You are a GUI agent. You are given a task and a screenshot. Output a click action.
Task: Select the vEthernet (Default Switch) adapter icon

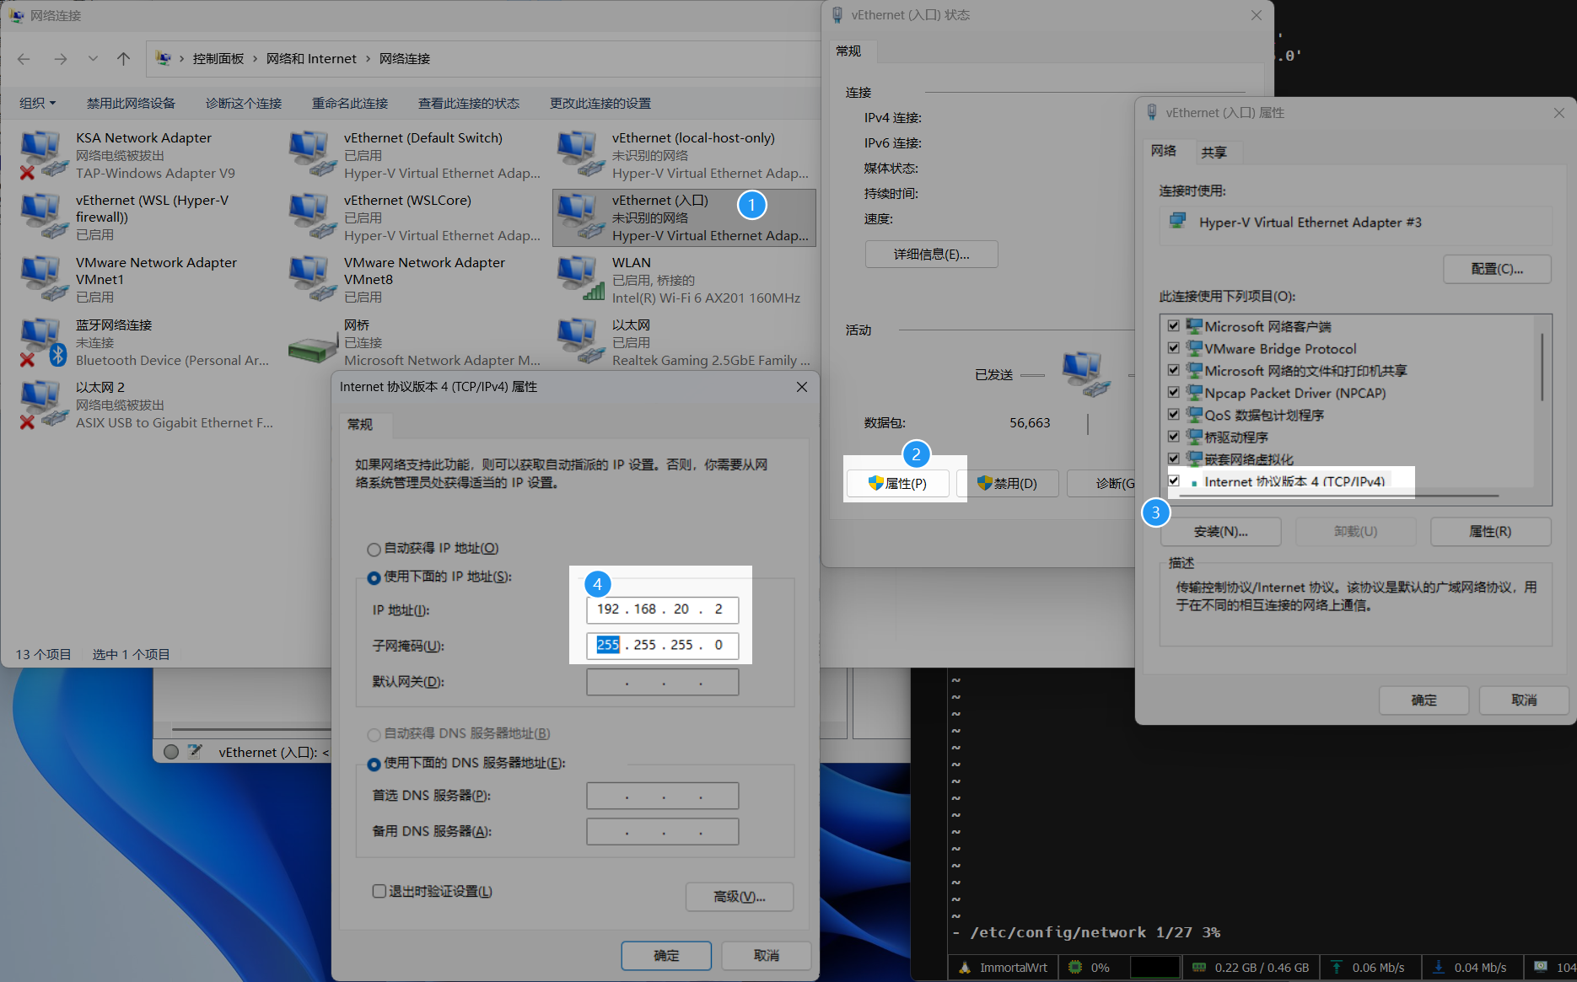[311, 150]
